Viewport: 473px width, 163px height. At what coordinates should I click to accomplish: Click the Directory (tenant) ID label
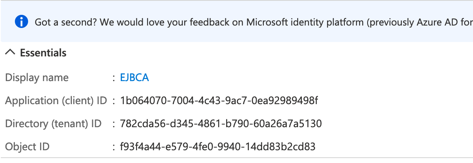point(53,123)
